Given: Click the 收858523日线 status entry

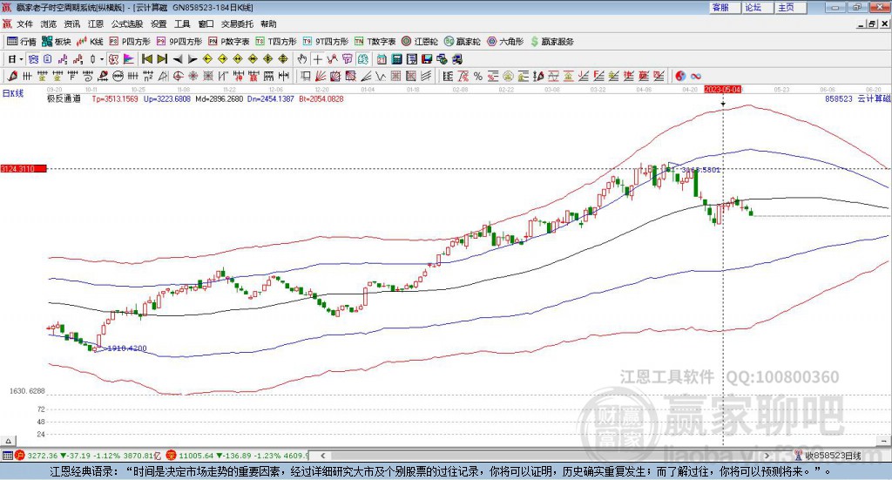Looking at the screenshot, I should (833, 456).
